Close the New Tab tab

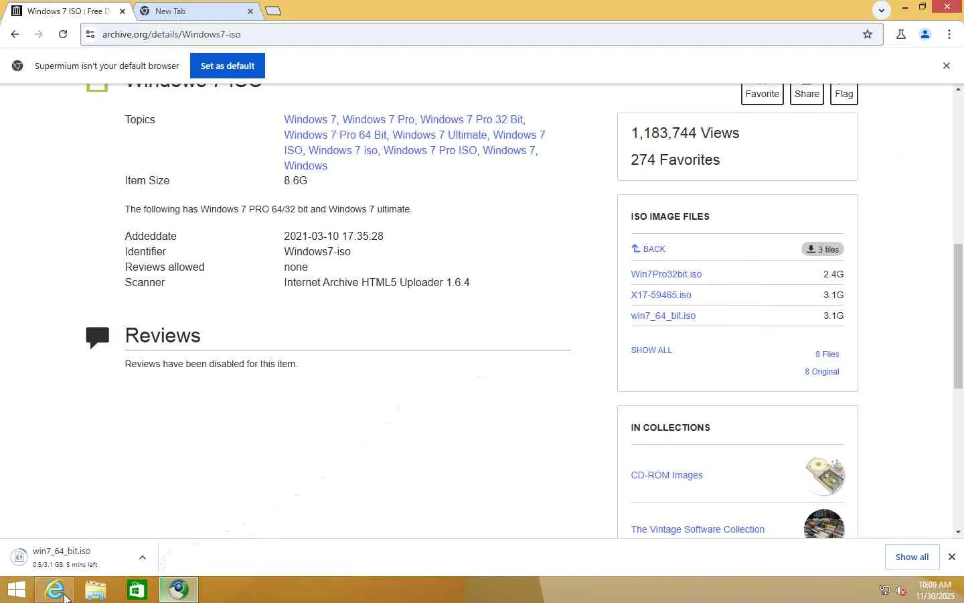250,11
